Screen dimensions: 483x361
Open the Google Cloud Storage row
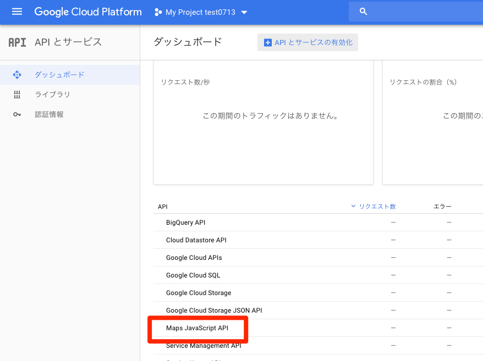point(318,293)
